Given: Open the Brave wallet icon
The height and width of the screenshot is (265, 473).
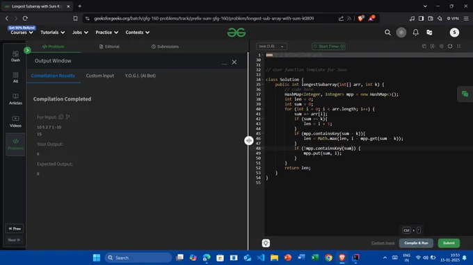Looking at the screenshot, I should (431, 18).
